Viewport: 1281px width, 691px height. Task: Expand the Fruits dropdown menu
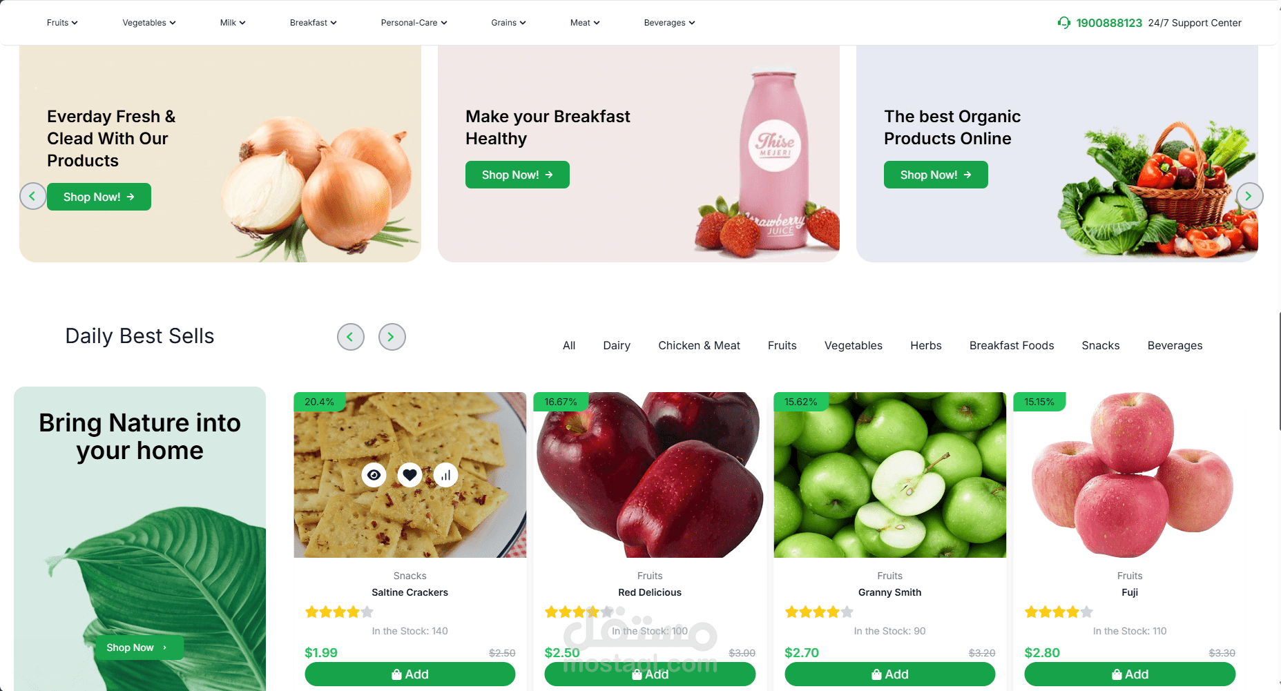tap(62, 23)
